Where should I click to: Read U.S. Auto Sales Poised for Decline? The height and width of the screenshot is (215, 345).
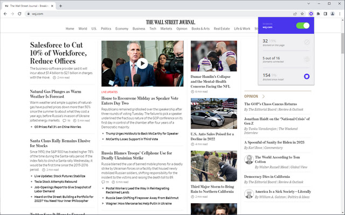(x=212, y=137)
